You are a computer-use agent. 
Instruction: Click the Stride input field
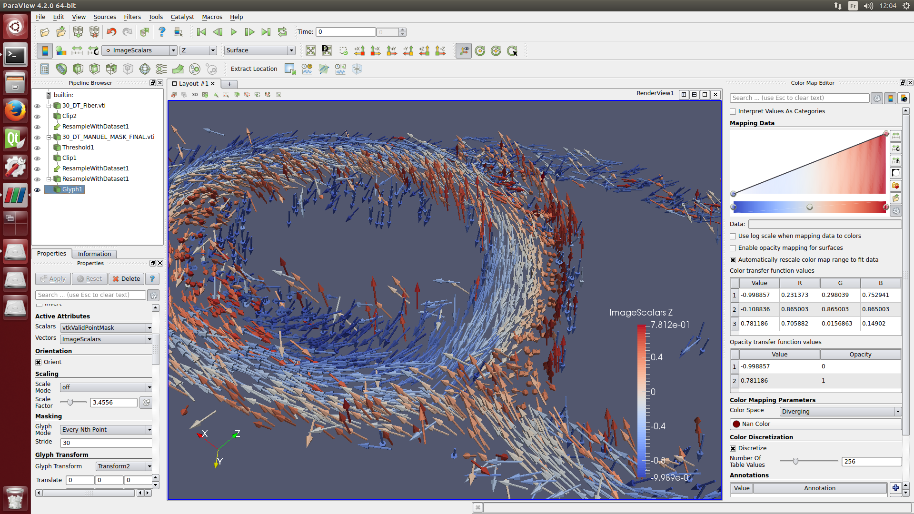coord(106,443)
